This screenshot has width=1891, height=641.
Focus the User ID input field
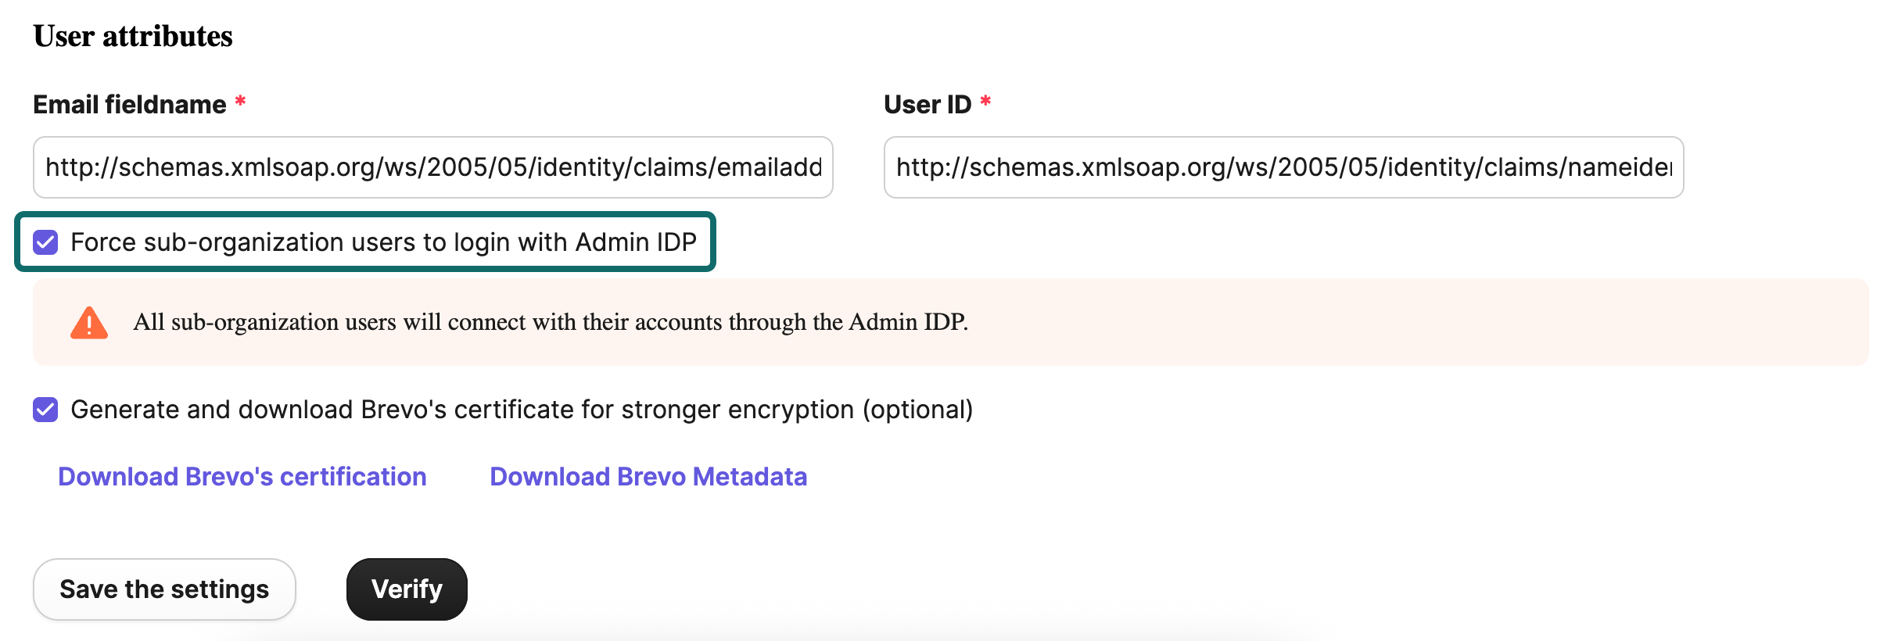tap(1283, 167)
